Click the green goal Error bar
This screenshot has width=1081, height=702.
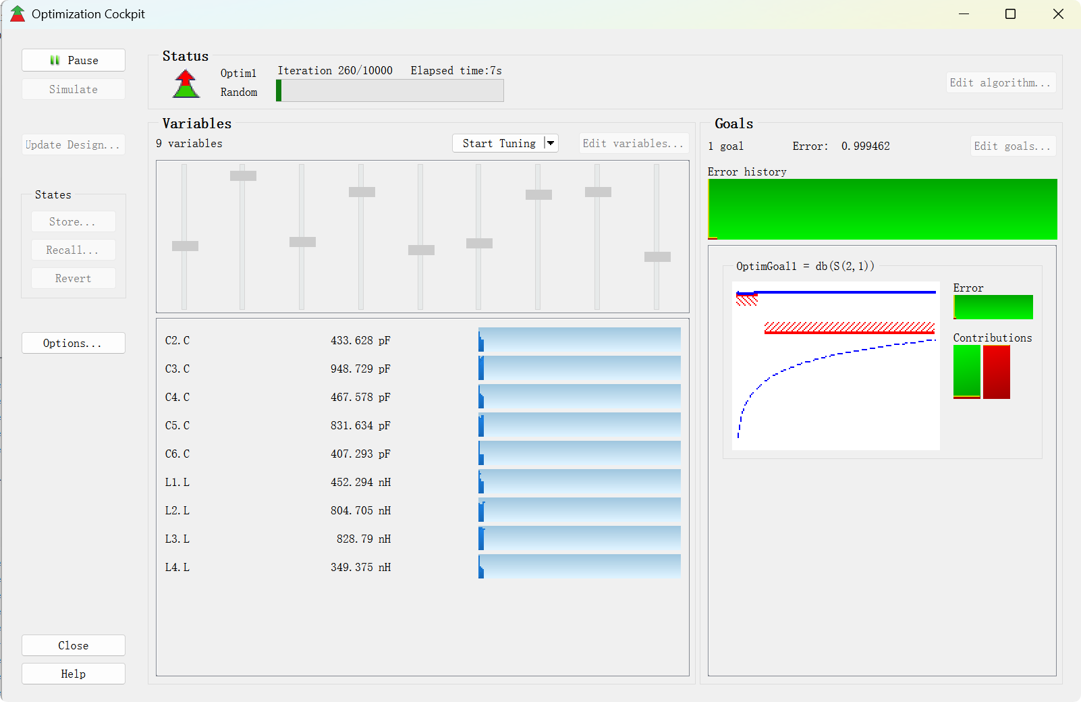[x=993, y=307]
